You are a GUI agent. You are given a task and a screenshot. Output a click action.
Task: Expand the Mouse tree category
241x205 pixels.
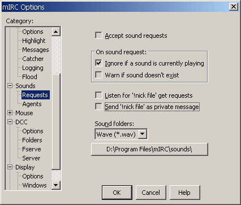[x=10, y=113]
